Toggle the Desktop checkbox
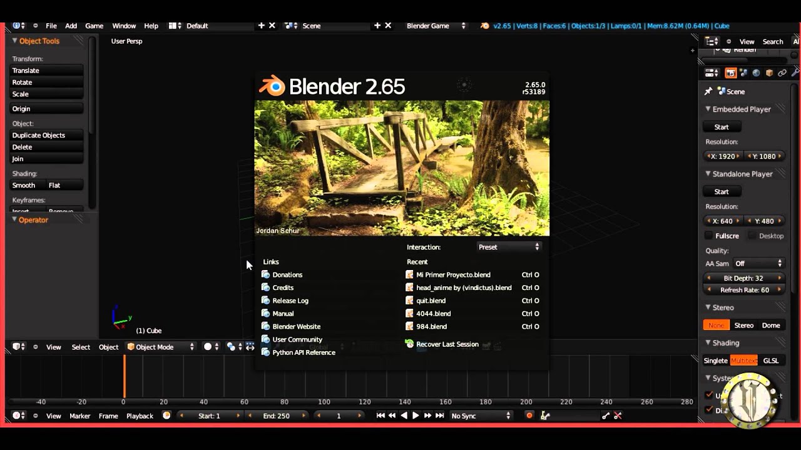This screenshot has height=450, width=801. pyautogui.click(x=752, y=236)
